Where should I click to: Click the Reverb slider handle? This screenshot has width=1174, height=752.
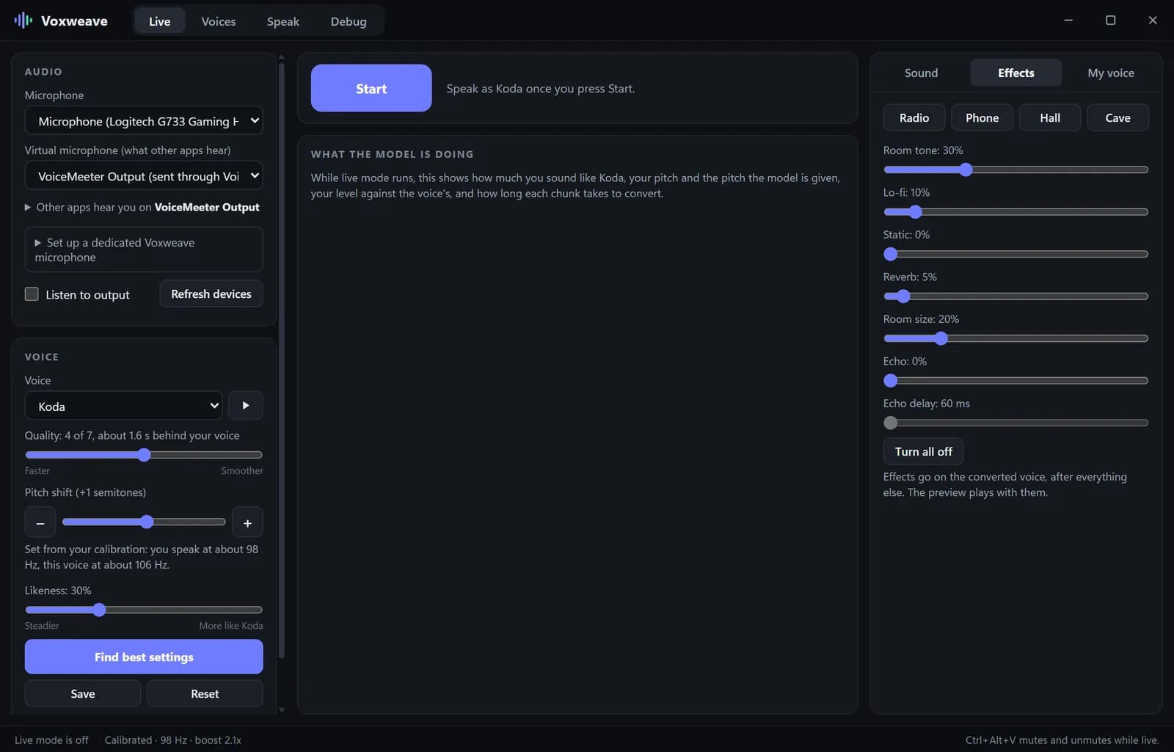(x=903, y=296)
